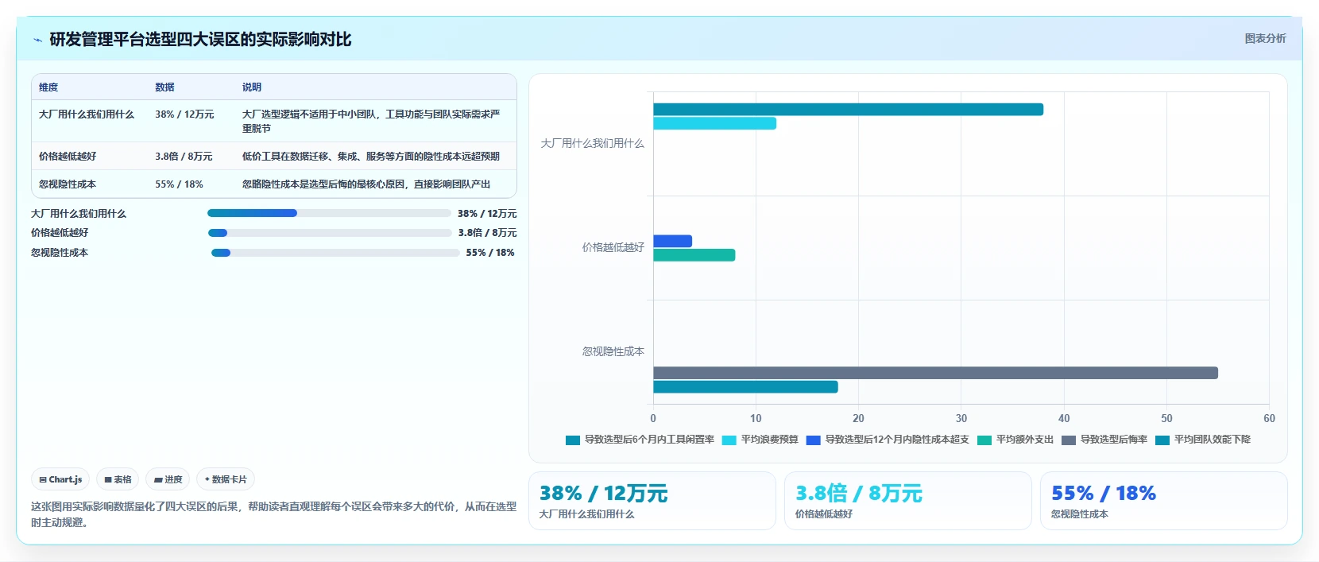Viewport: 1319px width, 562px height.
Task: Click x-axis tick 30
Action: pyautogui.click(x=961, y=418)
